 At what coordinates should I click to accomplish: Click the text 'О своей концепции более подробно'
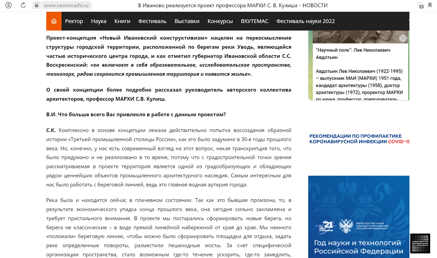[x=169, y=94]
